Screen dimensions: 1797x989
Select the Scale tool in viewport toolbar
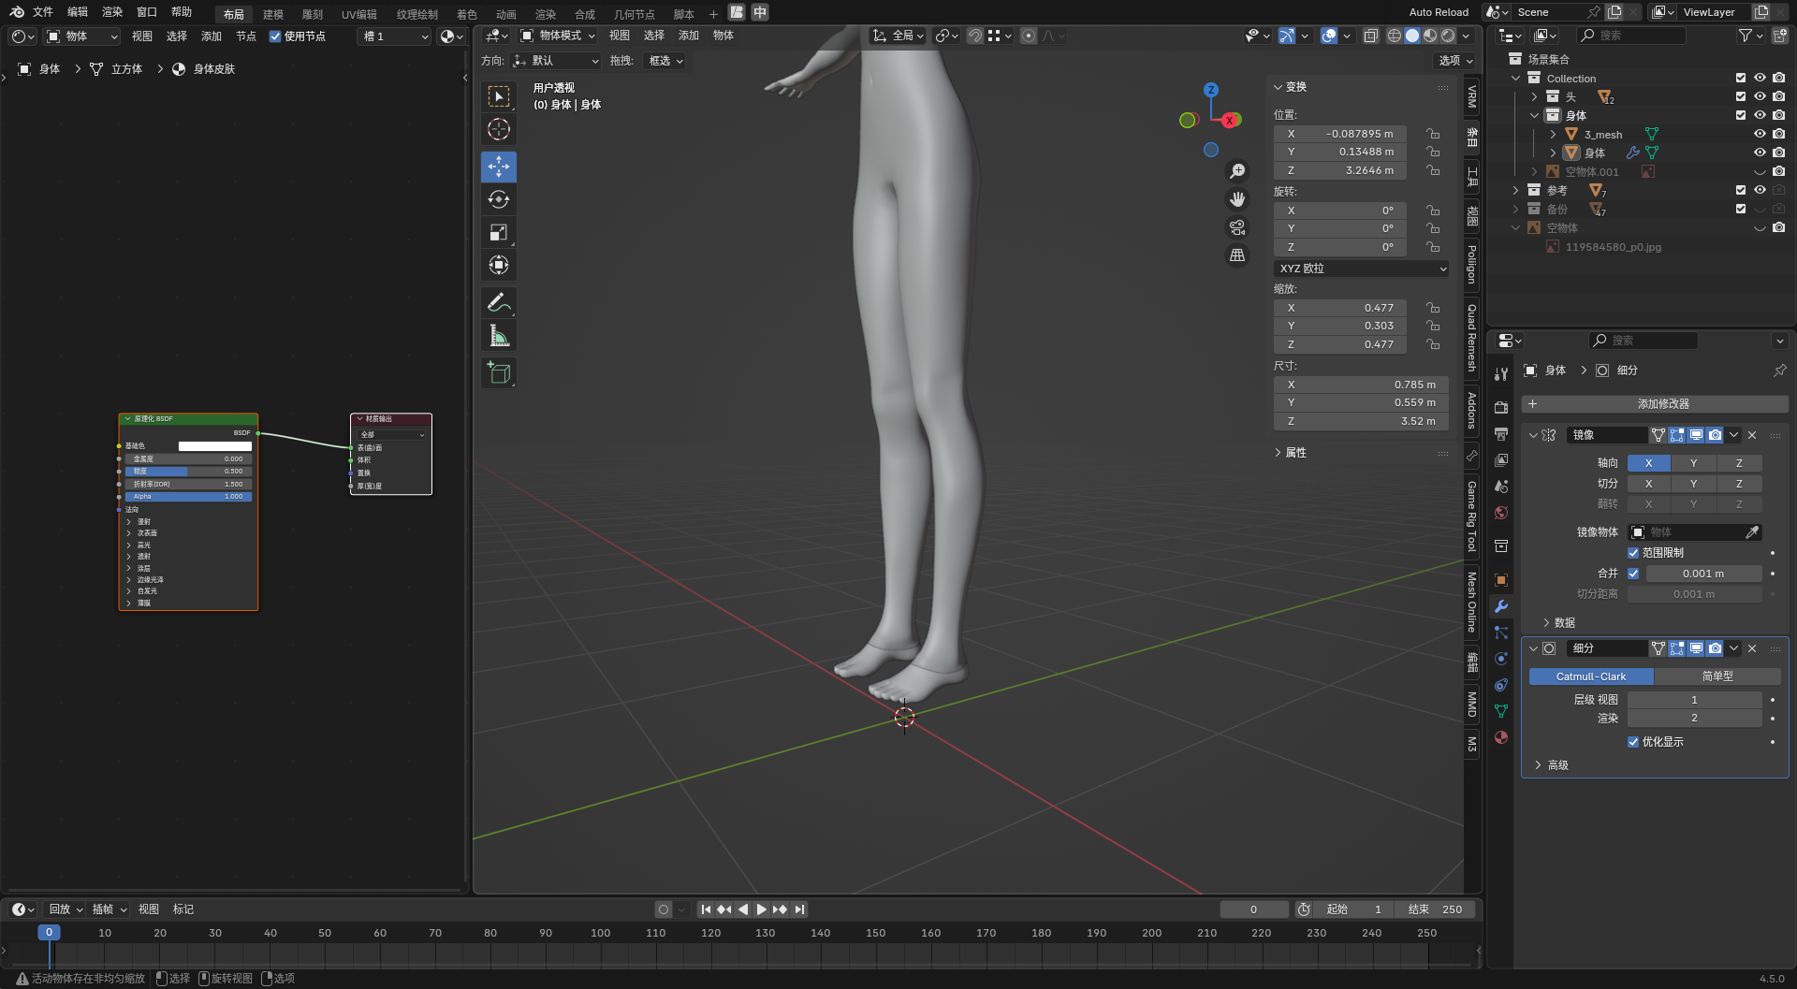tap(498, 232)
